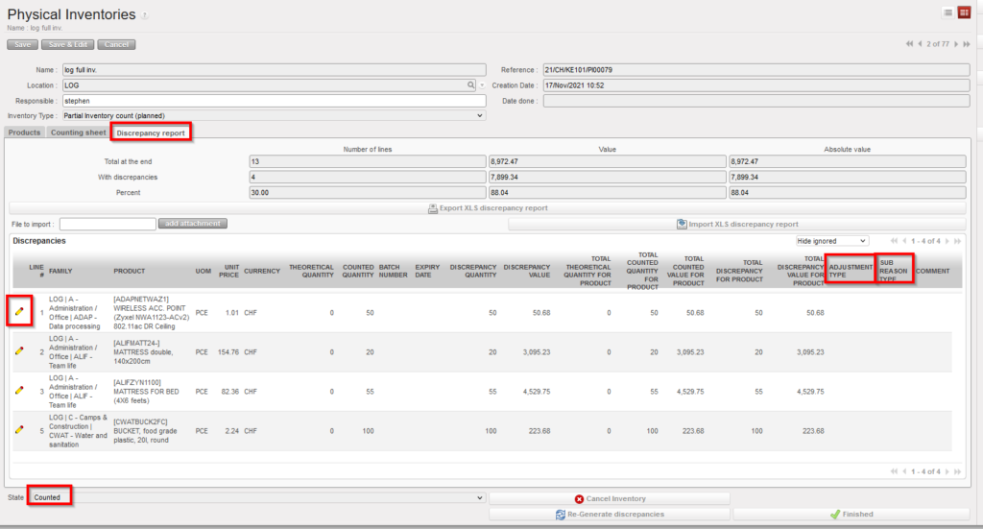The width and height of the screenshot is (983, 529).
Task: Click Re-Generate discrepancies button
Action: click(x=610, y=514)
